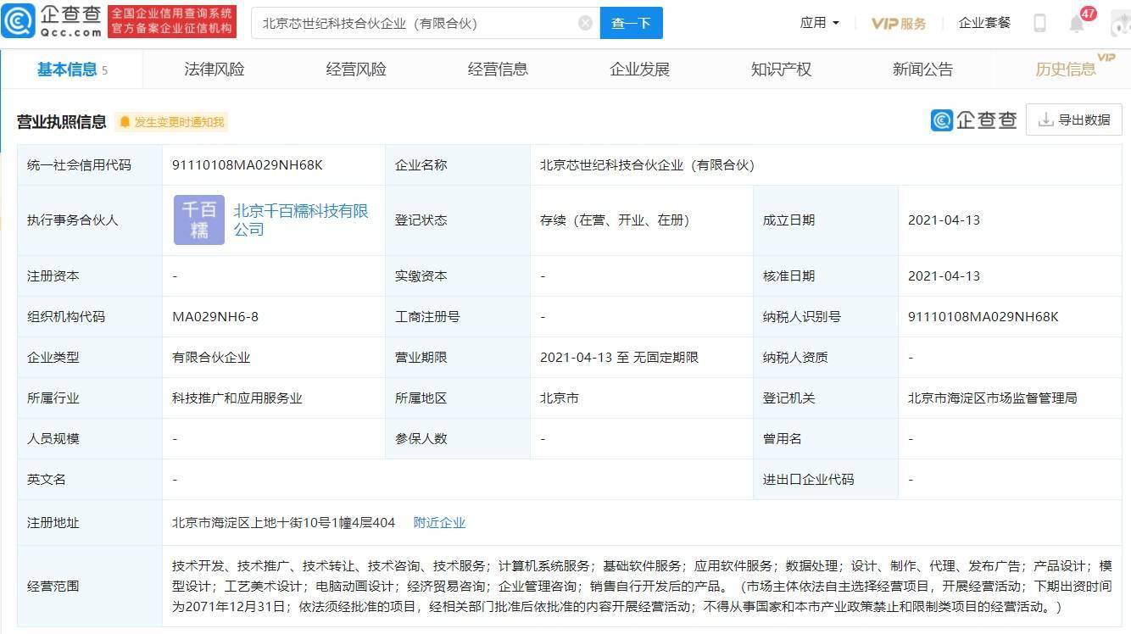Screen dimensions: 1131x634
Task: Click the 登记状态 value 存续
Action: tap(615, 220)
